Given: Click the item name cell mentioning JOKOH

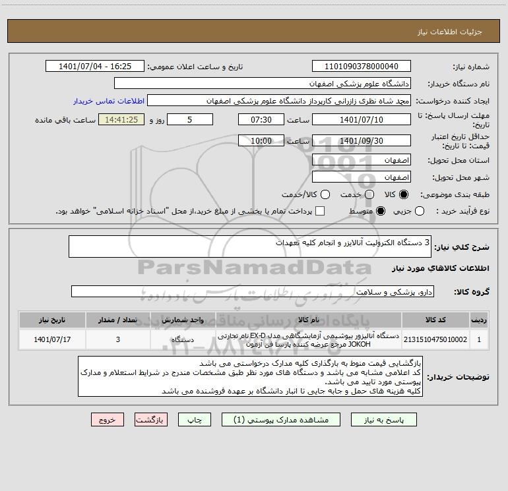Looking at the screenshot, I should coord(309,339).
